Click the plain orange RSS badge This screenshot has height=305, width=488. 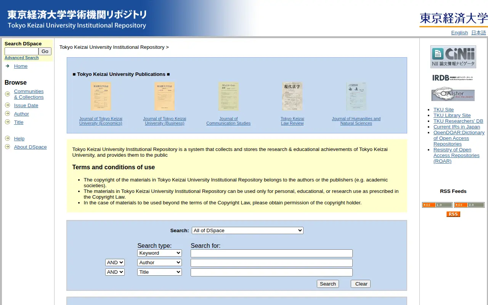pyautogui.click(x=453, y=214)
